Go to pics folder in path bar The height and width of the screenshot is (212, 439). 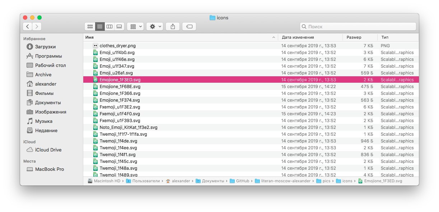(x=326, y=181)
